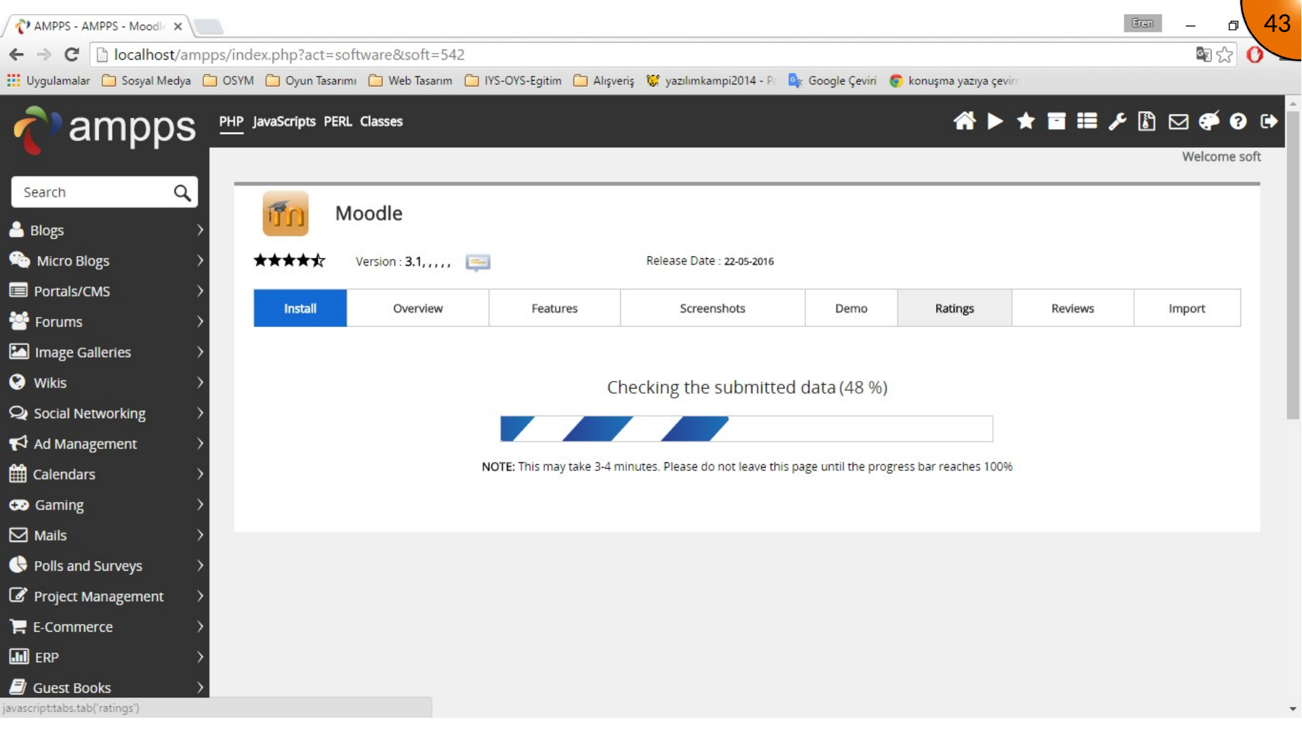Open the Project Management category link
This screenshot has width=1302, height=732.
click(x=98, y=596)
